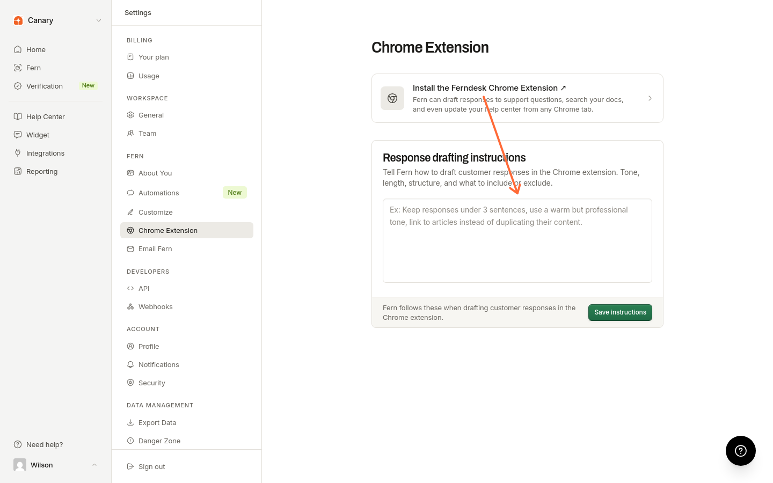The width and height of the screenshot is (773, 483).
Task: Click the API code brackets icon
Action: (130, 288)
